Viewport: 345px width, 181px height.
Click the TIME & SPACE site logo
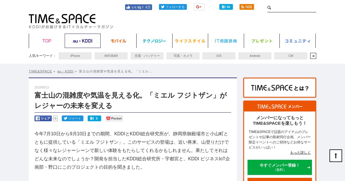(x=62, y=19)
